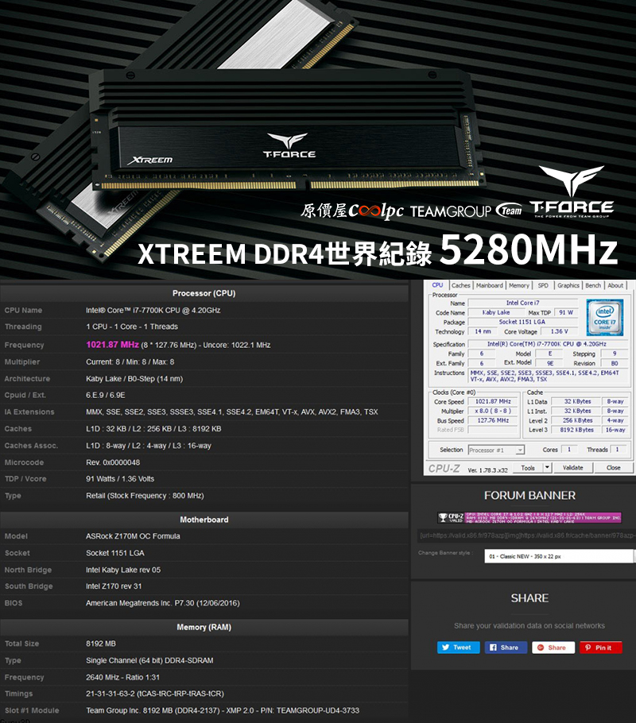Click the Package field 'Socket 1151 LGA'
636x723 pixels.
tap(522, 322)
